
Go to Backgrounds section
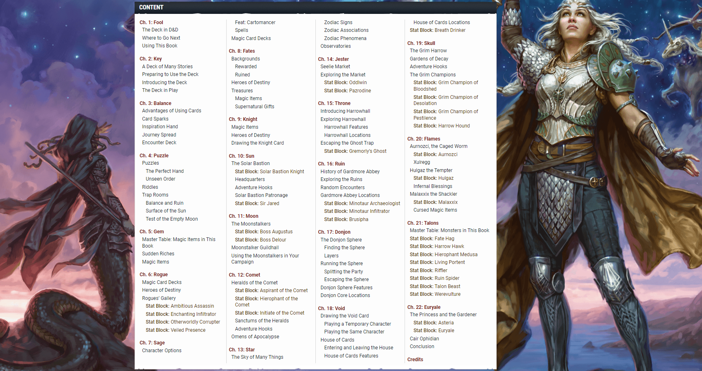point(245,59)
